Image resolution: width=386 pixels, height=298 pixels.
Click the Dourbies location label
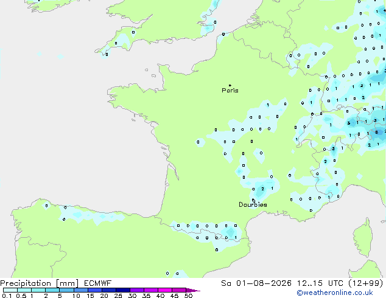(x=253, y=204)
